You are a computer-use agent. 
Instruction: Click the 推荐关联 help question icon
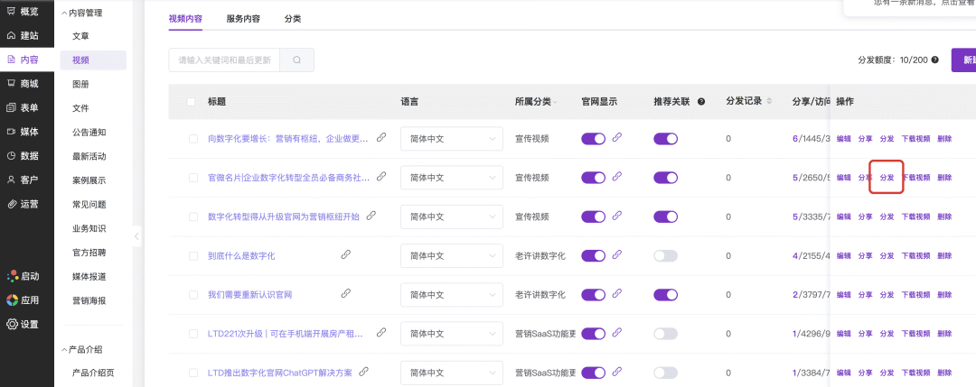click(x=700, y=102)
